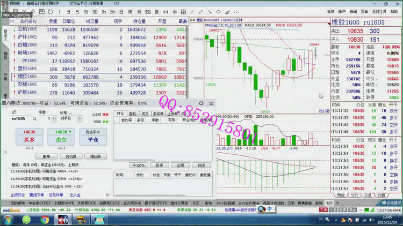Open the 止损开仓 link
The height and width of the screenshot is (226, 403).
click(18, 195)
